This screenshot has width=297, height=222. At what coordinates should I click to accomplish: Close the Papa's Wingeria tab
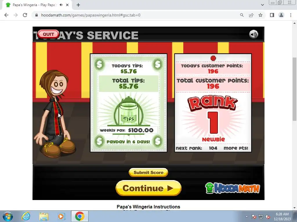67,5
